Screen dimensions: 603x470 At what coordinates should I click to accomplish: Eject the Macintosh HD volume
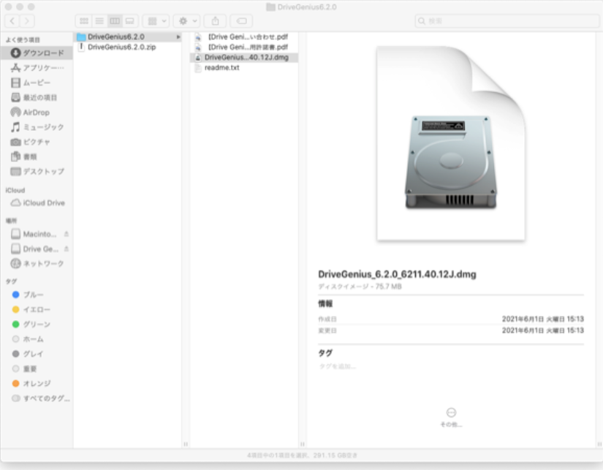(x=67, y=234)
